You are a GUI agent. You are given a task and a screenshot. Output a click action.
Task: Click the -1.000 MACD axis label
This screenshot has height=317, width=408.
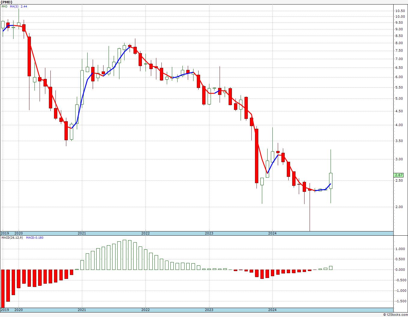(x=401, y=291)
